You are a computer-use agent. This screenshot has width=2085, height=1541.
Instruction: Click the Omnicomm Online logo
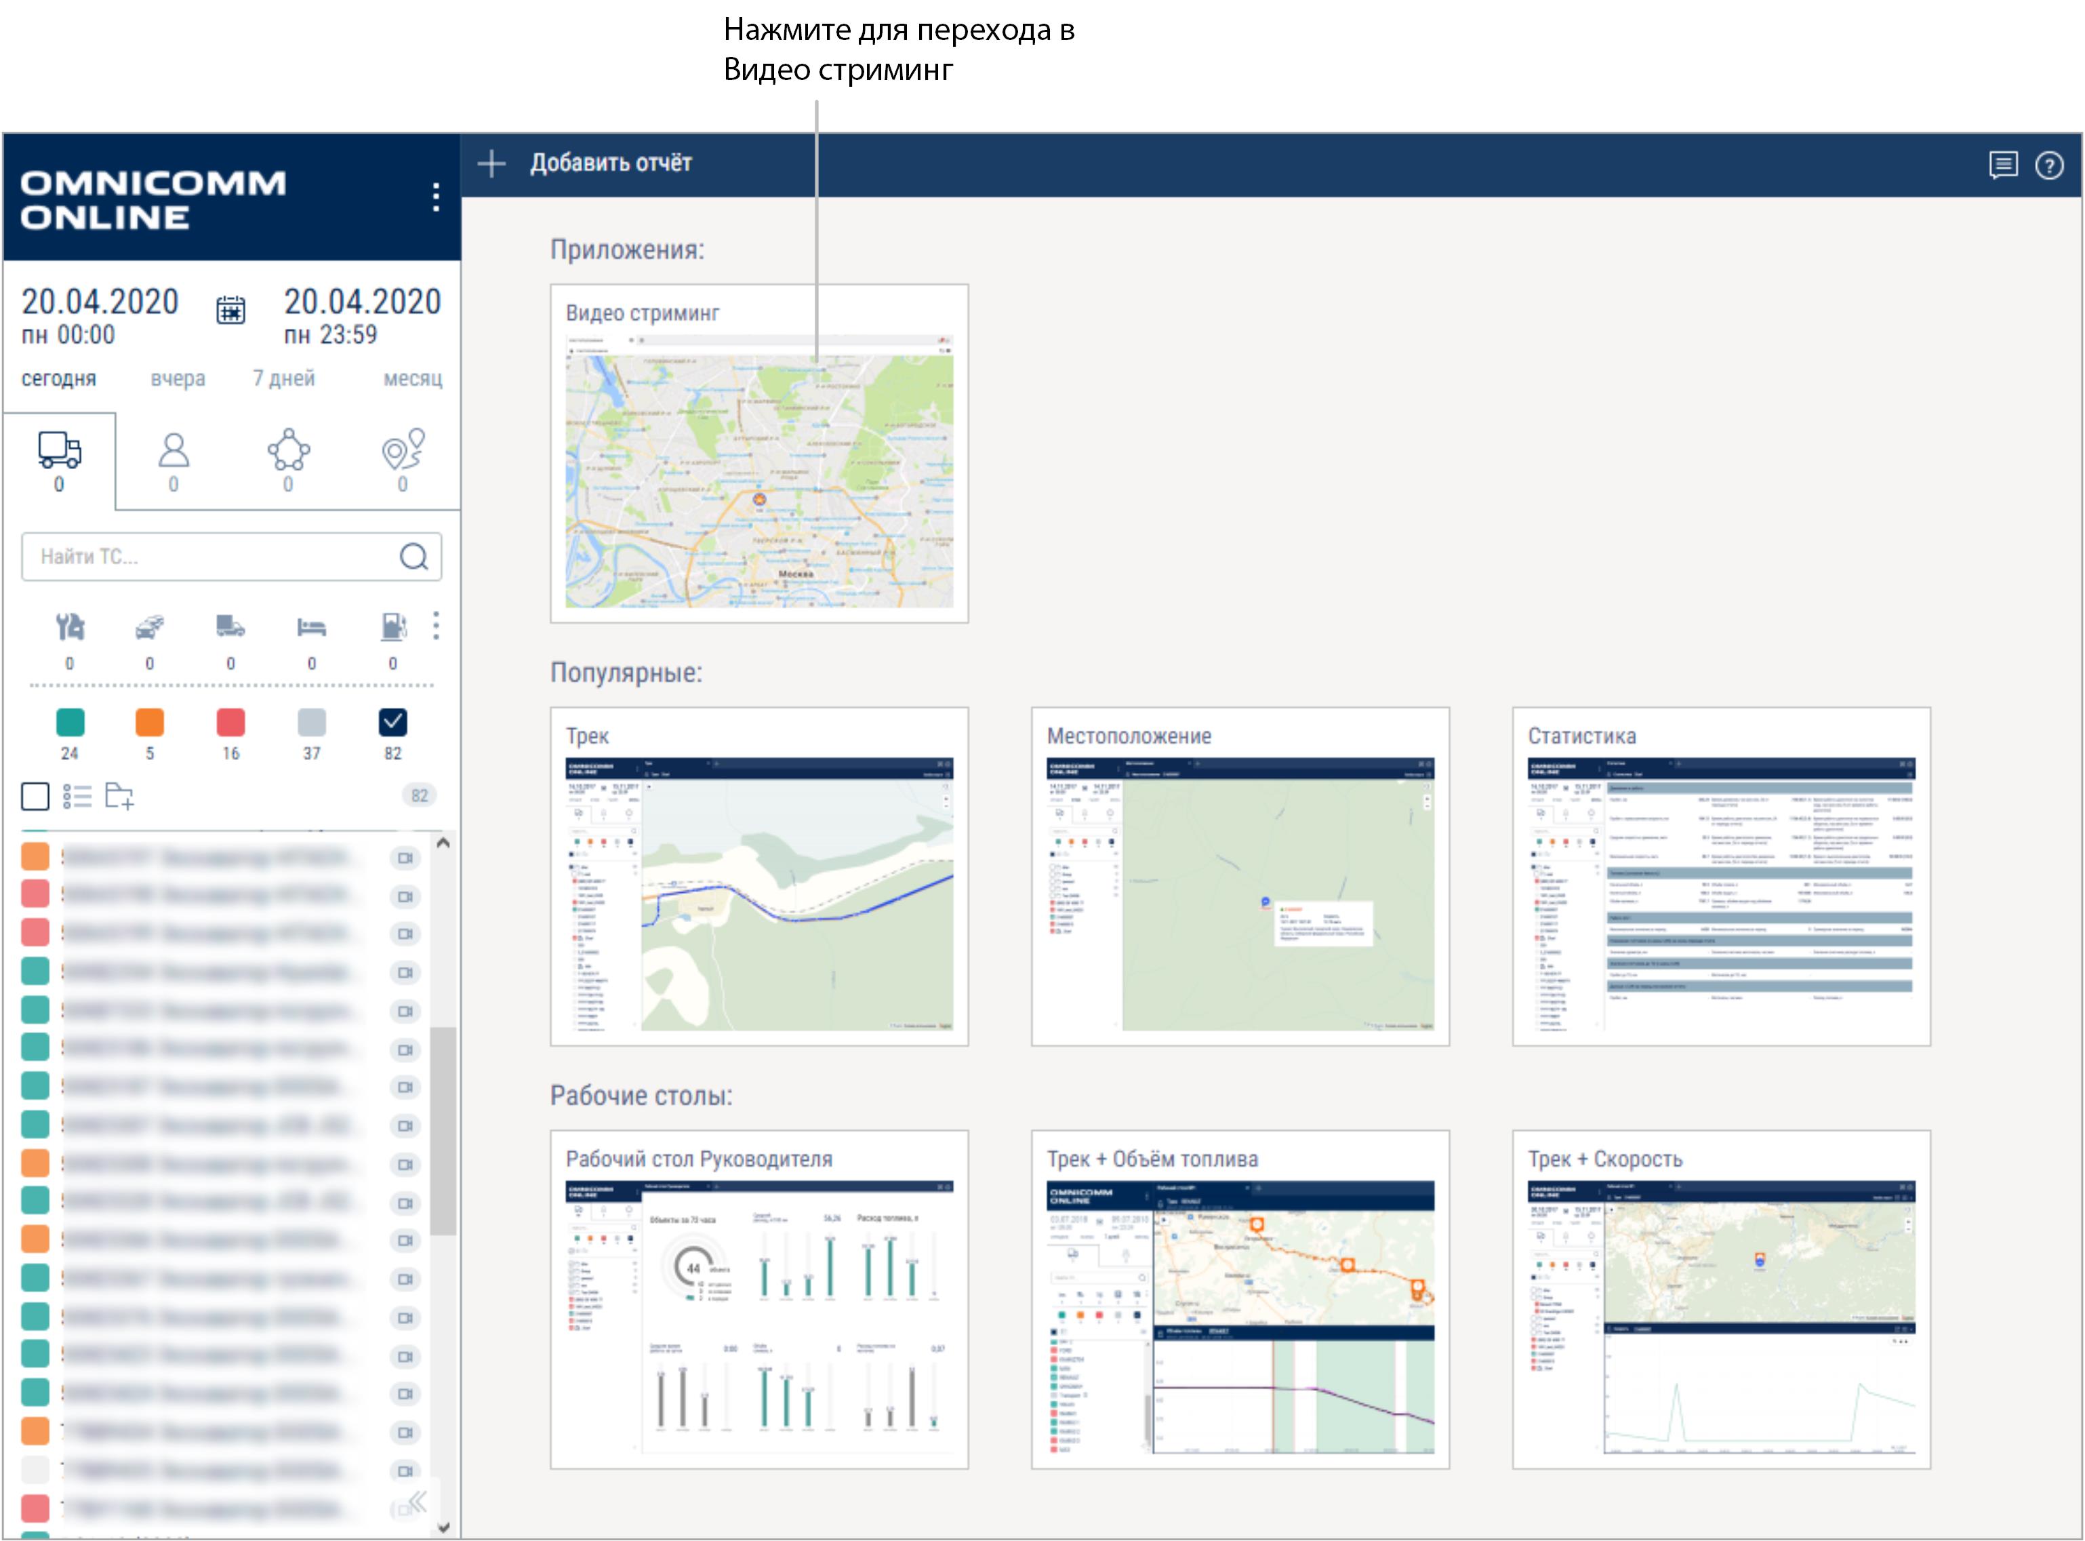pos(153,199)
